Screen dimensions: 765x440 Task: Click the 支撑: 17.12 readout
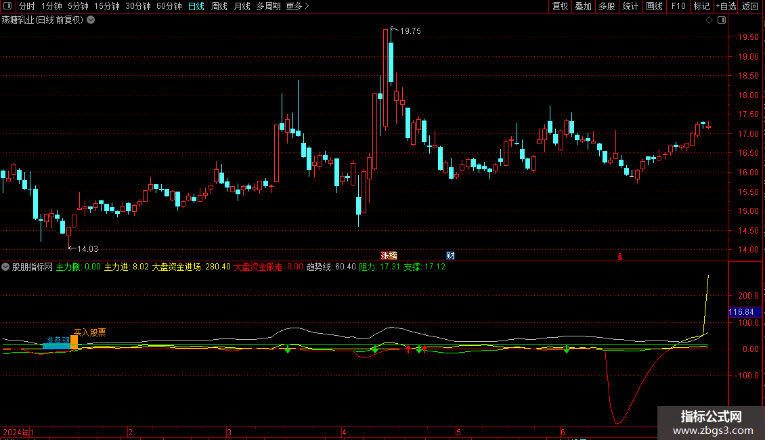[424, 267]
